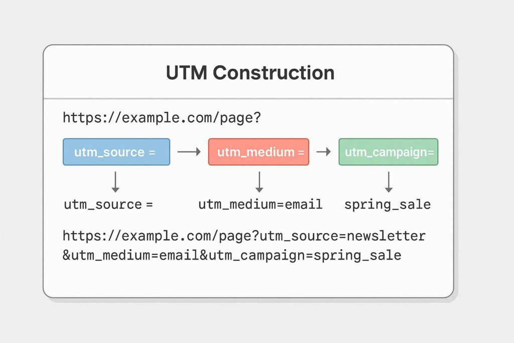Select the plain "utm_source =" text below the blue box
This screenshot has height=343, width=514.
108,205
